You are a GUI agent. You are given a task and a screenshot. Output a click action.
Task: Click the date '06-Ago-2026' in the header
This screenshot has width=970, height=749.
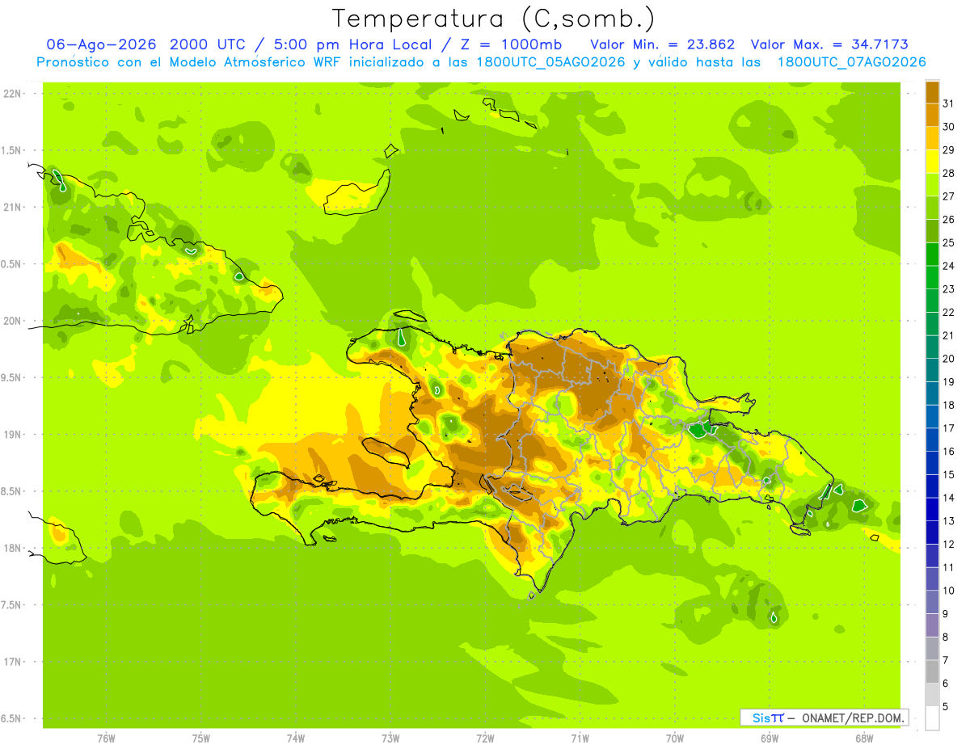pos(103,44)
